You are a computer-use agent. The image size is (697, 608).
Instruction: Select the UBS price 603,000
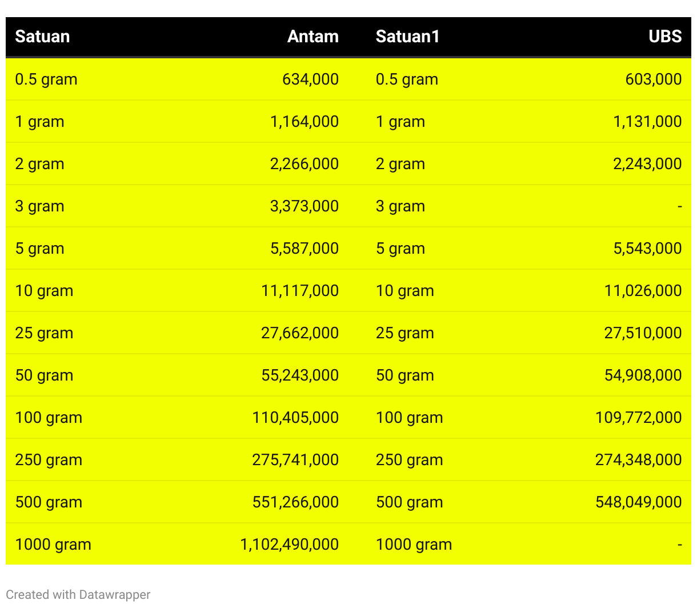[x=654, y=79]
